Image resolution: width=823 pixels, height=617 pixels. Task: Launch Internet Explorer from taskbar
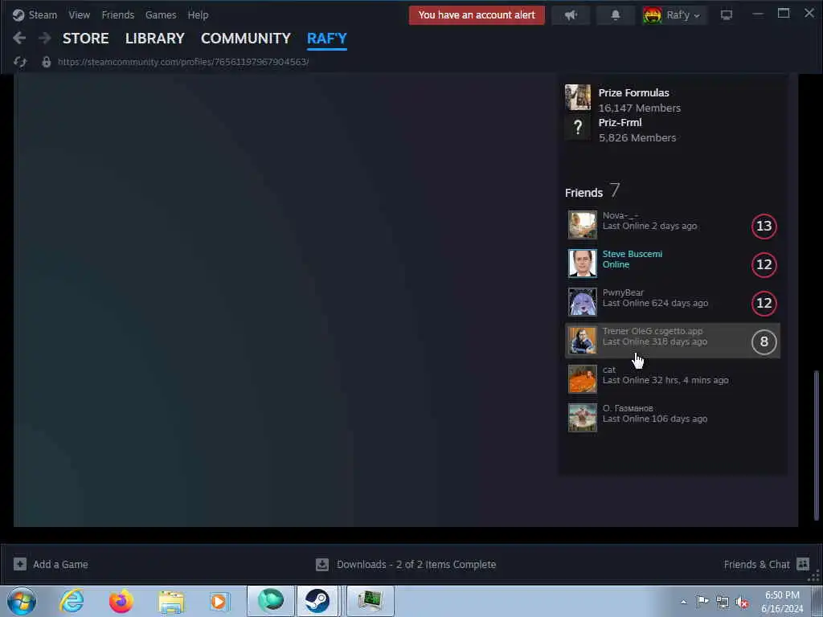coord(72,601)
